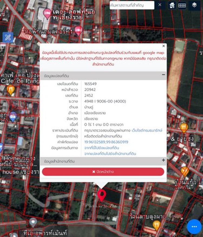The height and width of the screenshot is (237, 203).
Task: Open the เว็บไซต์กรมธนารักษ์ link
Action: 147,130
